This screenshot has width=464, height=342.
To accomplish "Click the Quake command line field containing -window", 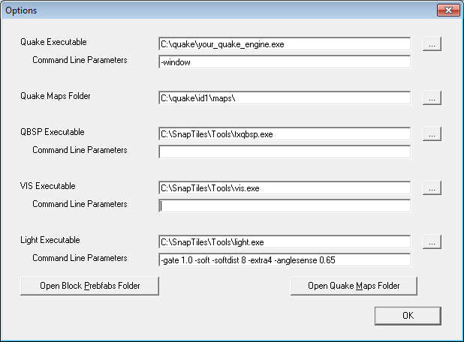I will tap(284, 62).
